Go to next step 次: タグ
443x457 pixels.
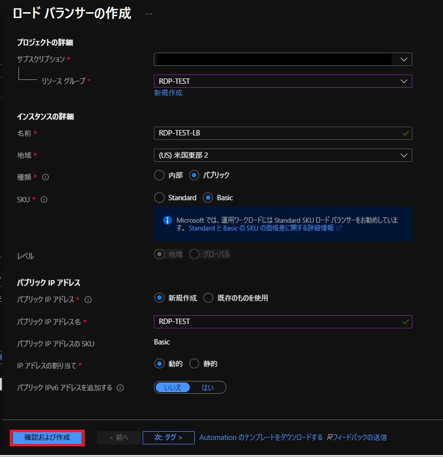tap(168, 438)
